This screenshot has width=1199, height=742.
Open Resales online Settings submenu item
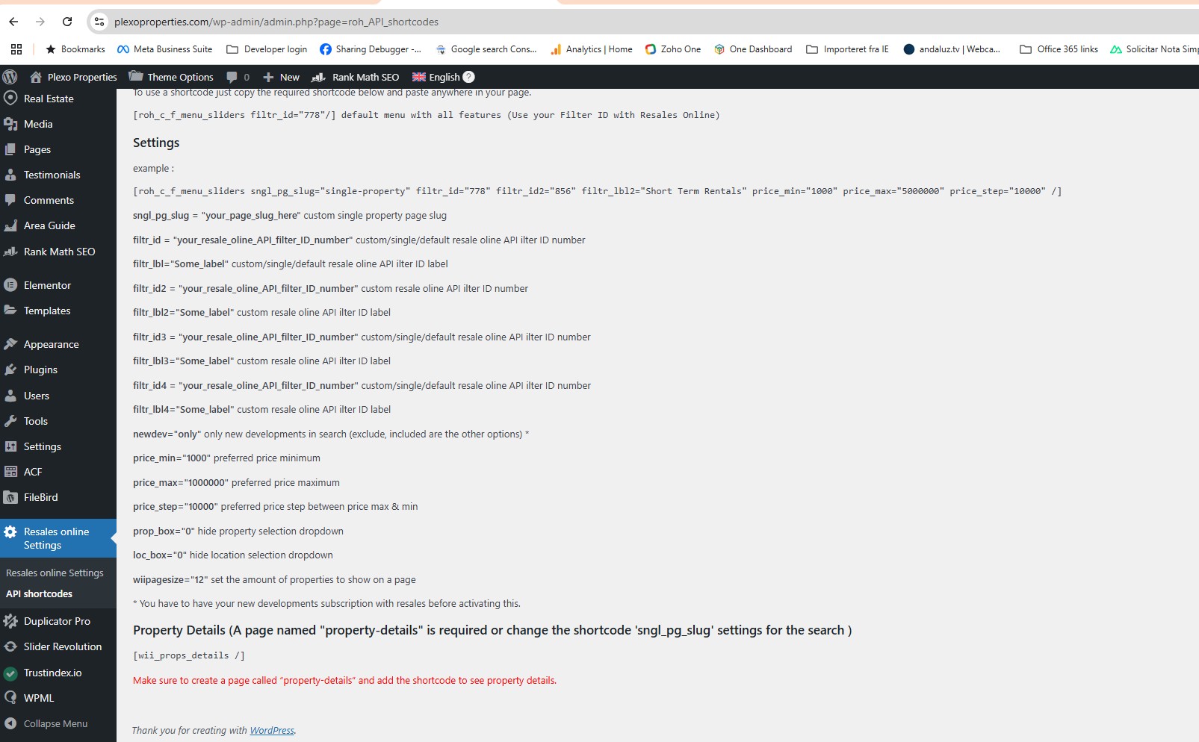click(x=55, y=573)
